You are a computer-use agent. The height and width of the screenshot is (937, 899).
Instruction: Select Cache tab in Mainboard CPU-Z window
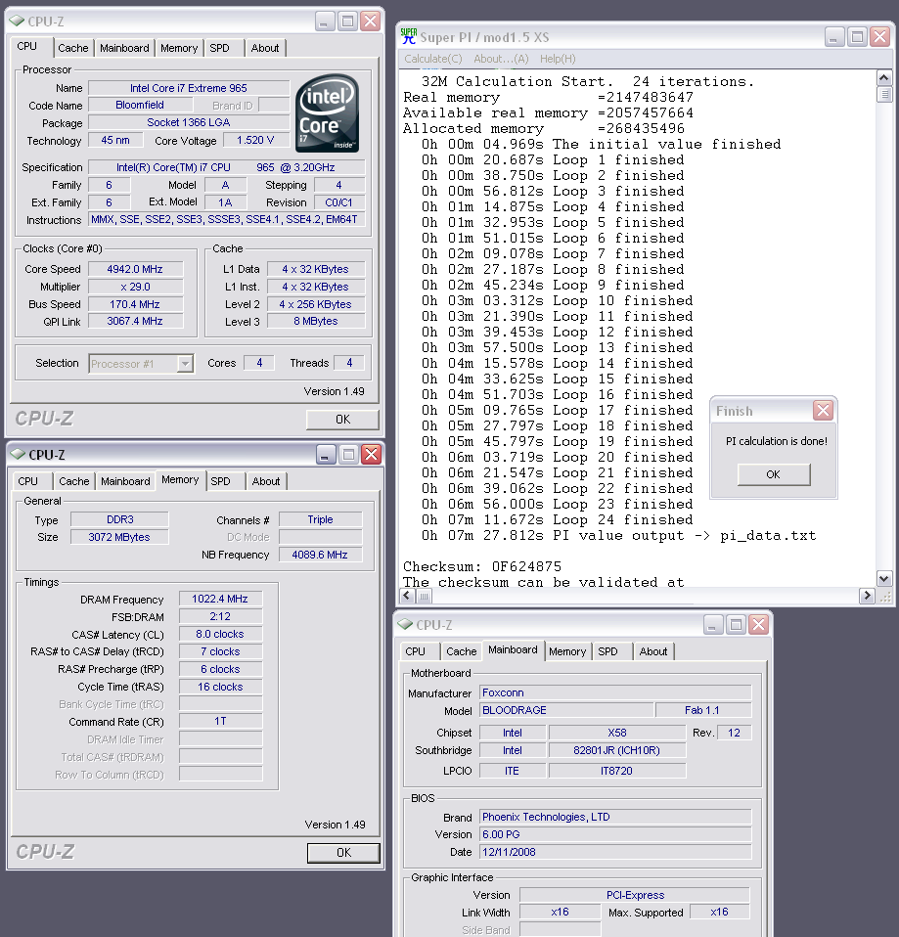pos(462,651)
